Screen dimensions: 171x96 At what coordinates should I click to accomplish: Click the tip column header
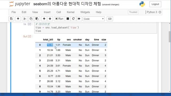click(x=59, y=40)
